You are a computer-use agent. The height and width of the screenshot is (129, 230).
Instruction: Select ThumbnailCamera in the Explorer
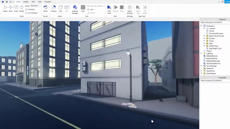216,33
